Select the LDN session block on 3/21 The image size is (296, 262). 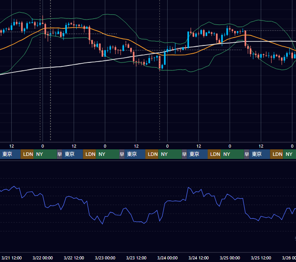coord(27,154)
